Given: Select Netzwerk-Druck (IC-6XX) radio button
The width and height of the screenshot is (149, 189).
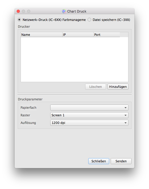Looking at the screenshot, I should coord(19,20).
